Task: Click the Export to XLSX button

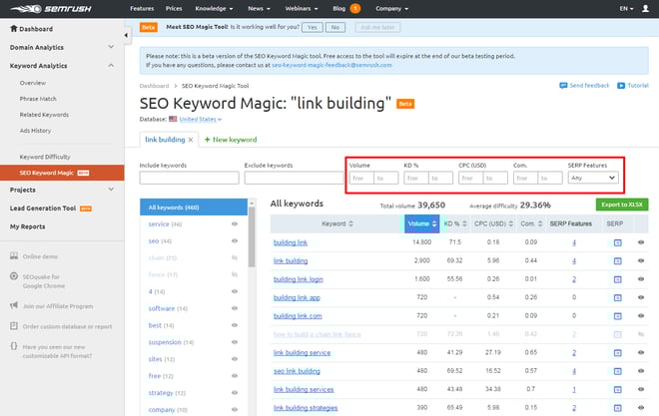Action: (x=622, y=205)
